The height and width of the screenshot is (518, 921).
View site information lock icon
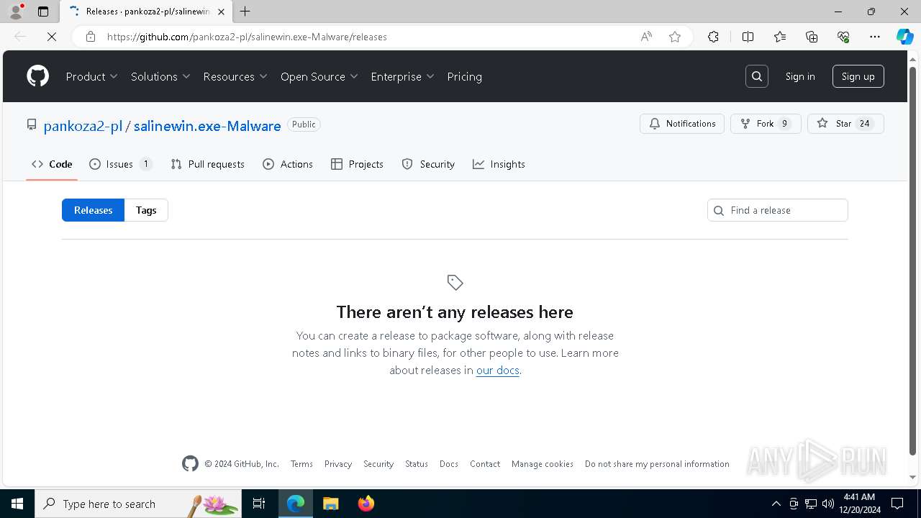point(91,37)
